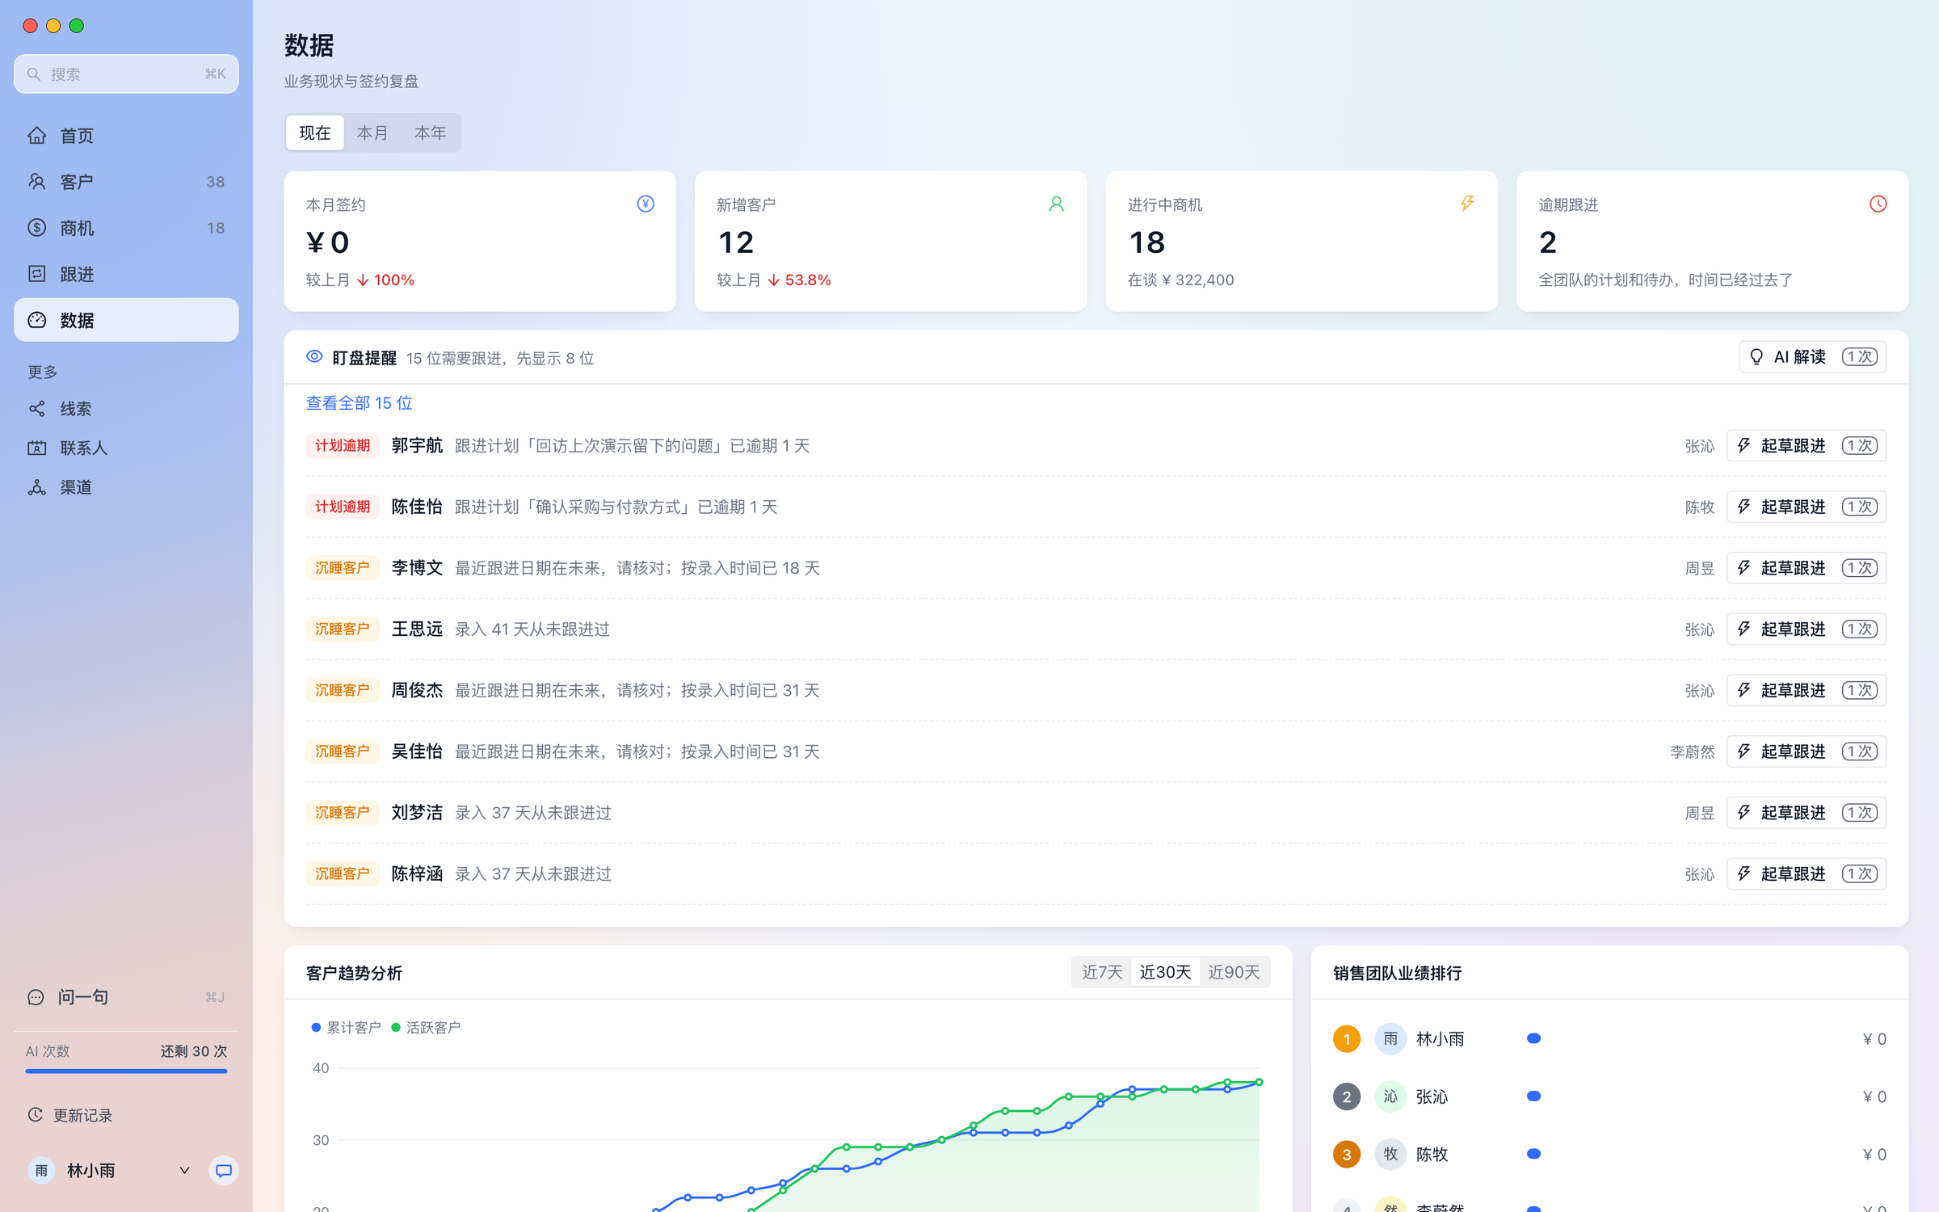Click the lightning icon on 进行中商机 card
The width and height of the screenshot is (1939, 1212).
1467,204
